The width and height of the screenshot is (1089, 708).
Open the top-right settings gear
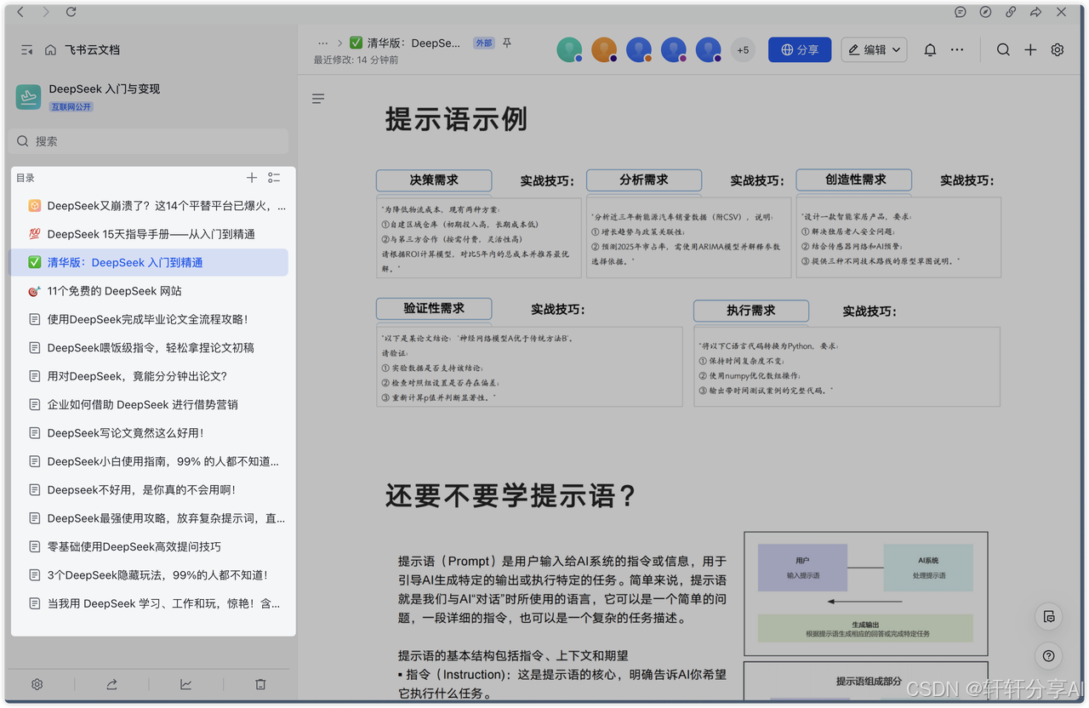1058,50
